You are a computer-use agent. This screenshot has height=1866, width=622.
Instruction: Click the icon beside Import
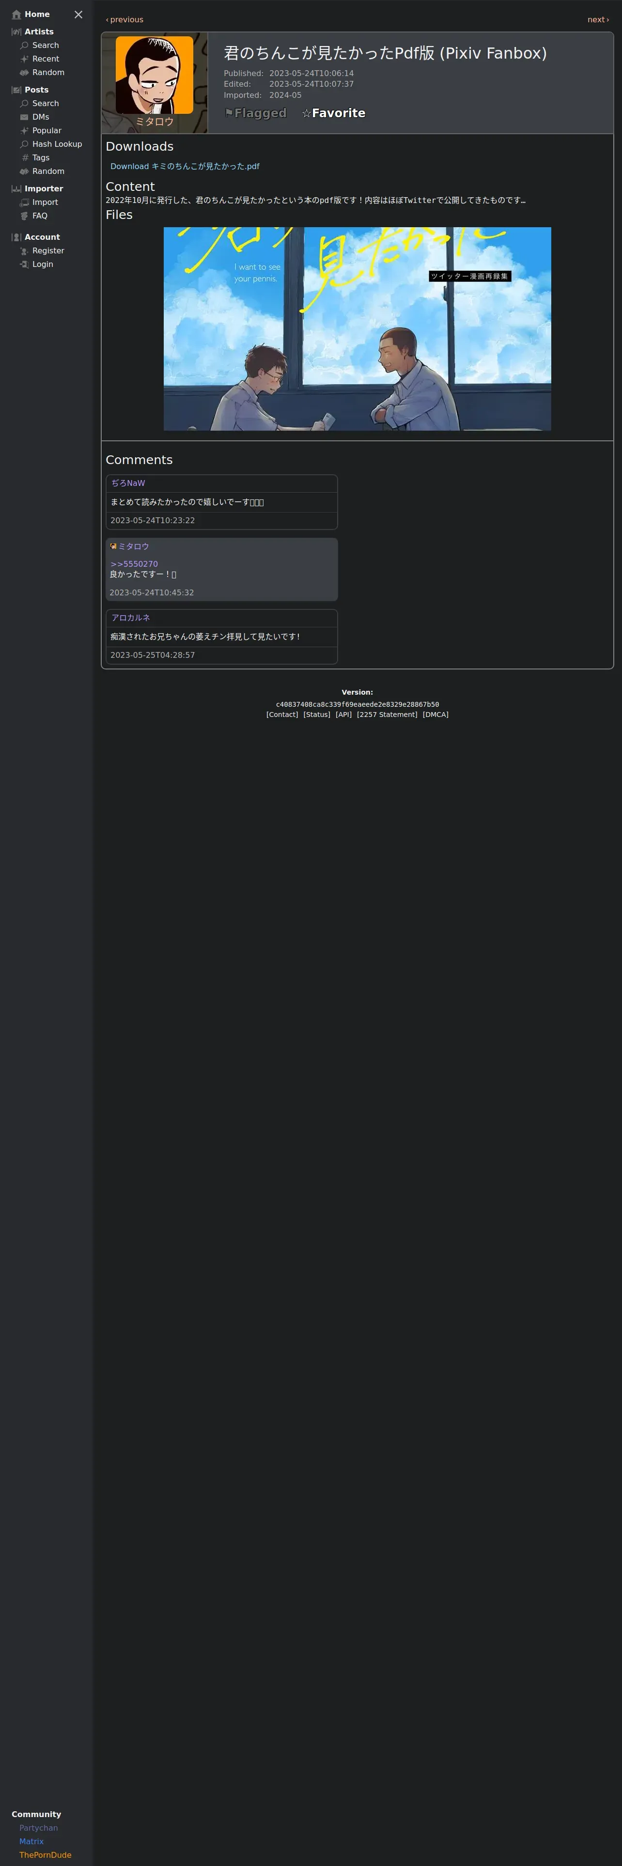(x=25, y=203)
